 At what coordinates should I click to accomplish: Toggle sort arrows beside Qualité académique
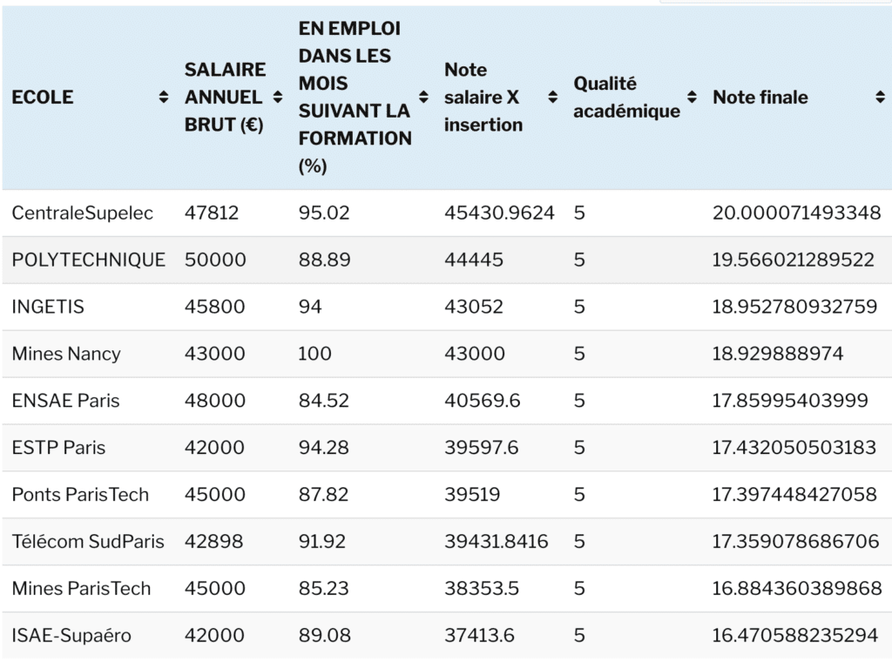click(x=692, y=98)
